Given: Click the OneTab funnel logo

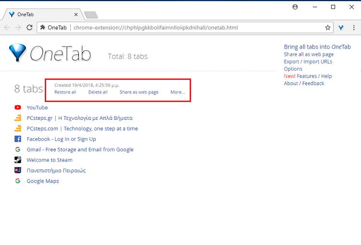Looking at the screenshot, I should coord(17,53).
